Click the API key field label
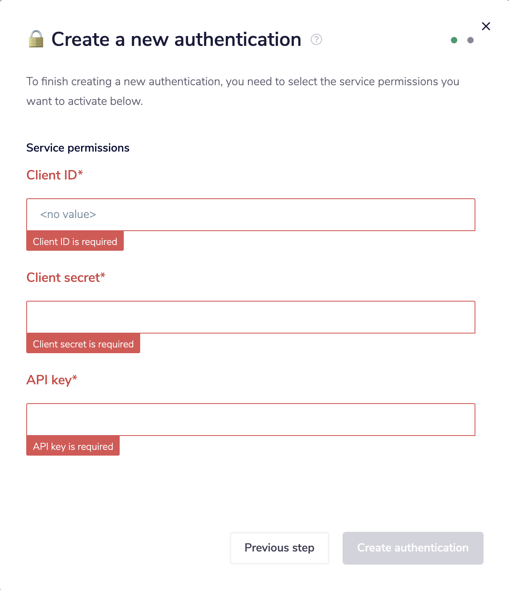Viewport: 509px width, 590px height. click(52, 380)
